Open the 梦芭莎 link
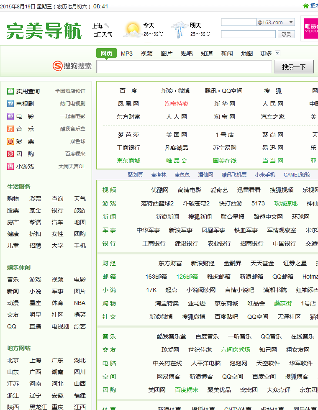Image resolution: width=318 pixels, height=410 pixels. tap(128, 135)
